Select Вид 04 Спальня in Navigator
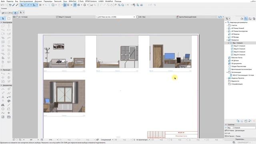Viewport: 256px width, 144px height. click(239, 55)
